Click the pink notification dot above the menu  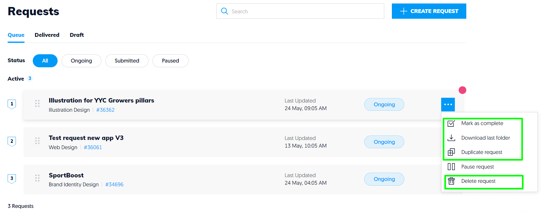tap(462, 90)
